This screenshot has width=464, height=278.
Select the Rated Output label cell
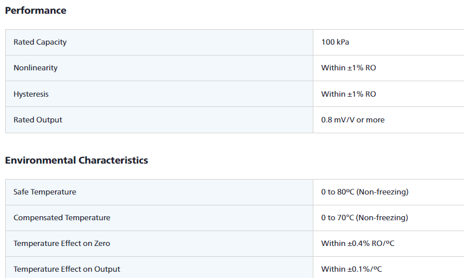click(38, 120)
